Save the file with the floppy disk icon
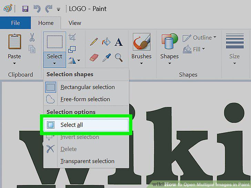The image size is (251, 188). [25, 9]
